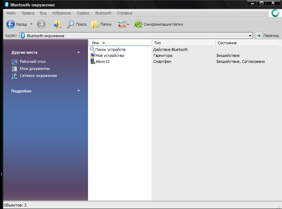Click the Go (Переход) button
The height and width of the screenshot is (209, 282).
[268, 35]
